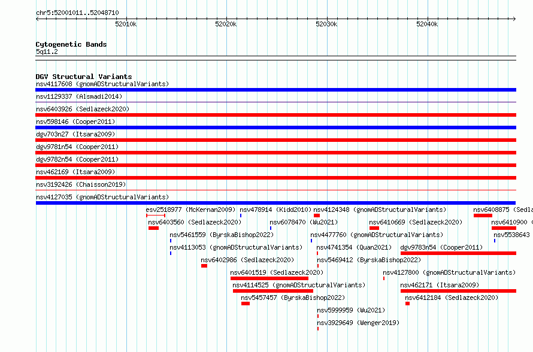The width and height of the screenshot is (533, 352).
Task: Click esv2518977 (McKernan2009) label
Action: [190, 210]
